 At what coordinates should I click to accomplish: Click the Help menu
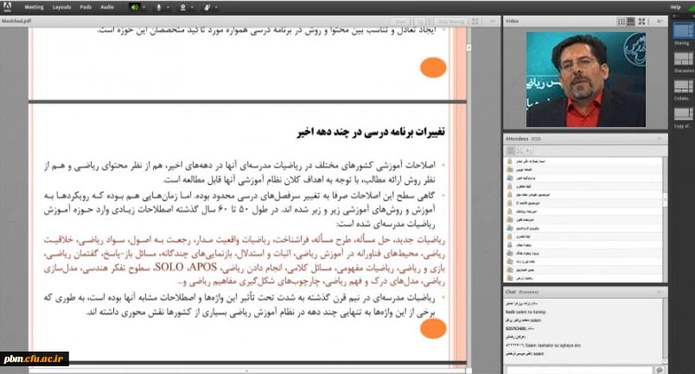coord(675,7)
